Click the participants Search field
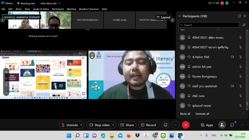 pos(209,25)
